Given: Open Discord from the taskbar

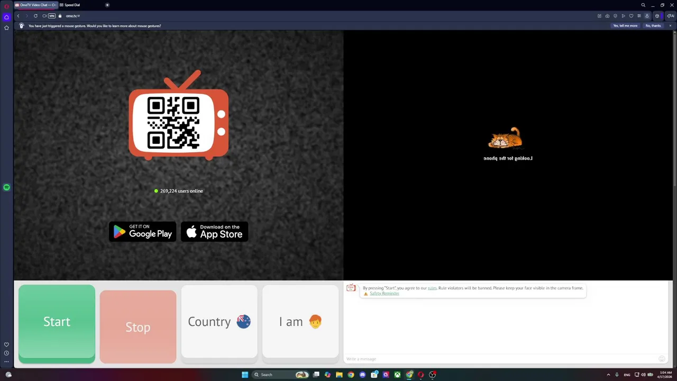Looking at the screenshot, I should 362,375.
